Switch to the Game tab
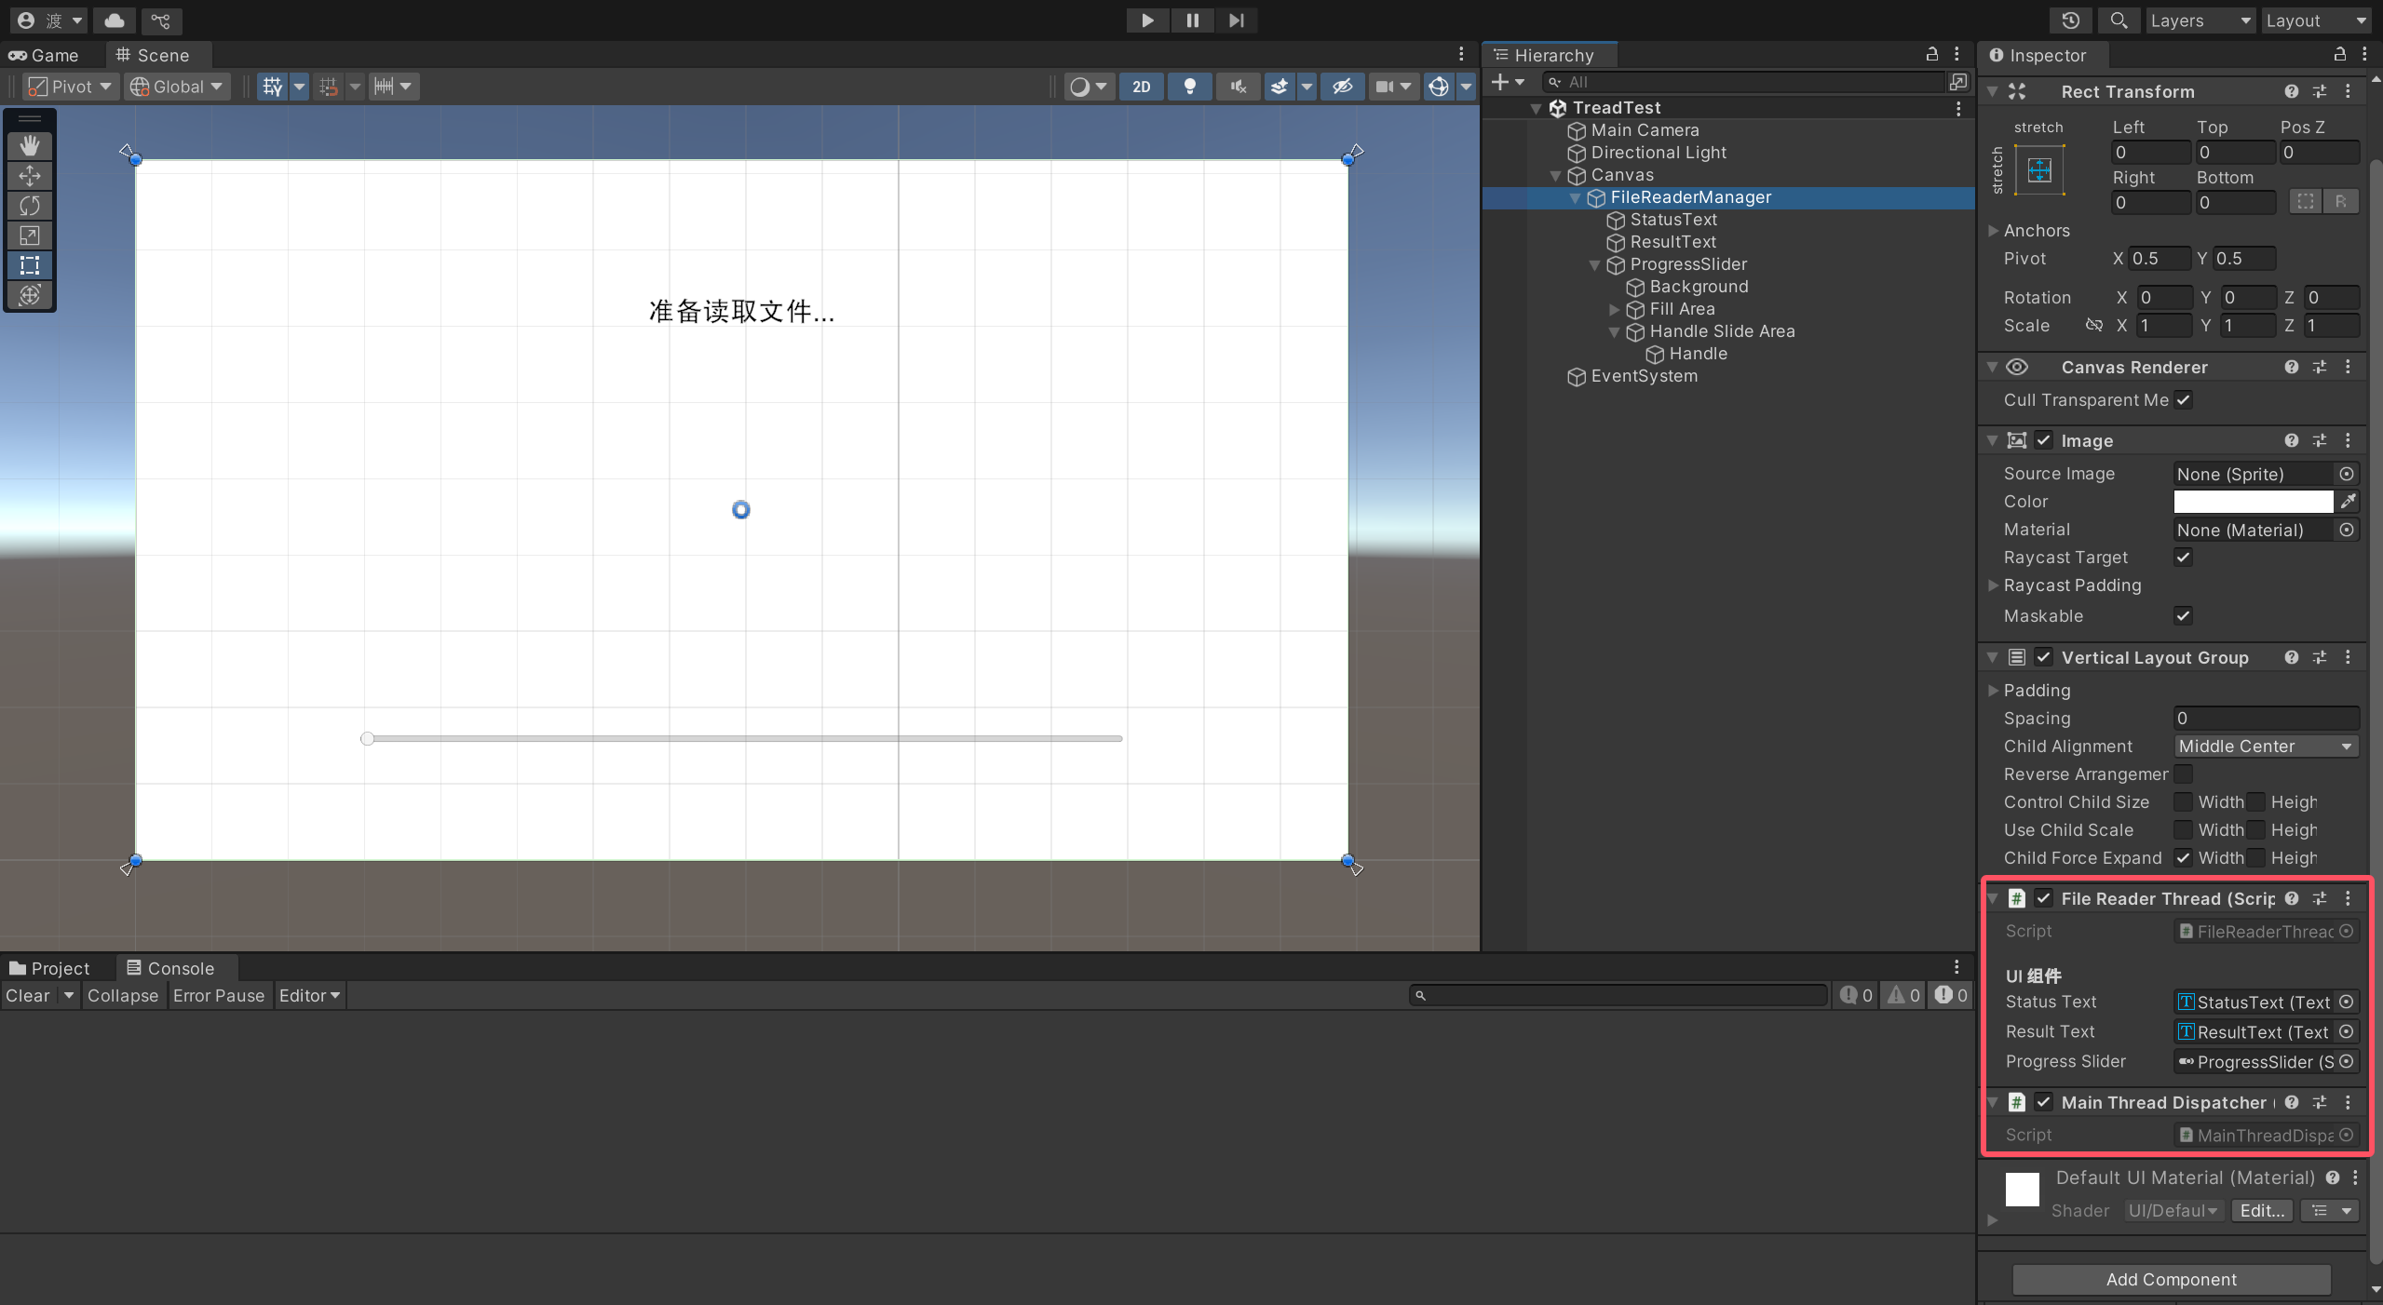2383x1305 pixels. [x=44, y=55]
